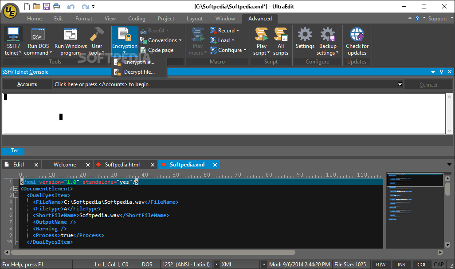The height and width of the screenshot is (269, 455).
Task: Click the Code page icon
Action: [x=143, y=50]
